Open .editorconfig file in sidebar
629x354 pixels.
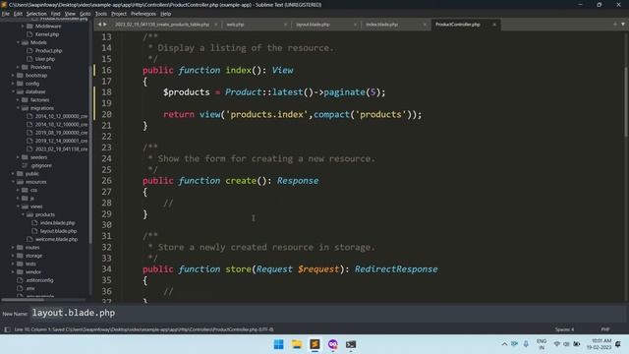click(x=39, y=280)
